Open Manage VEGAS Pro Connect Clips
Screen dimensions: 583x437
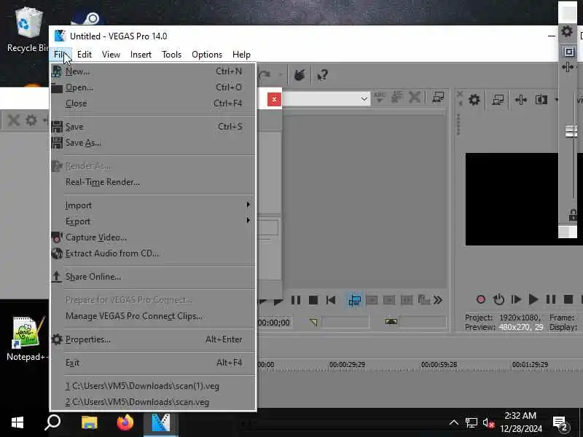153,316
